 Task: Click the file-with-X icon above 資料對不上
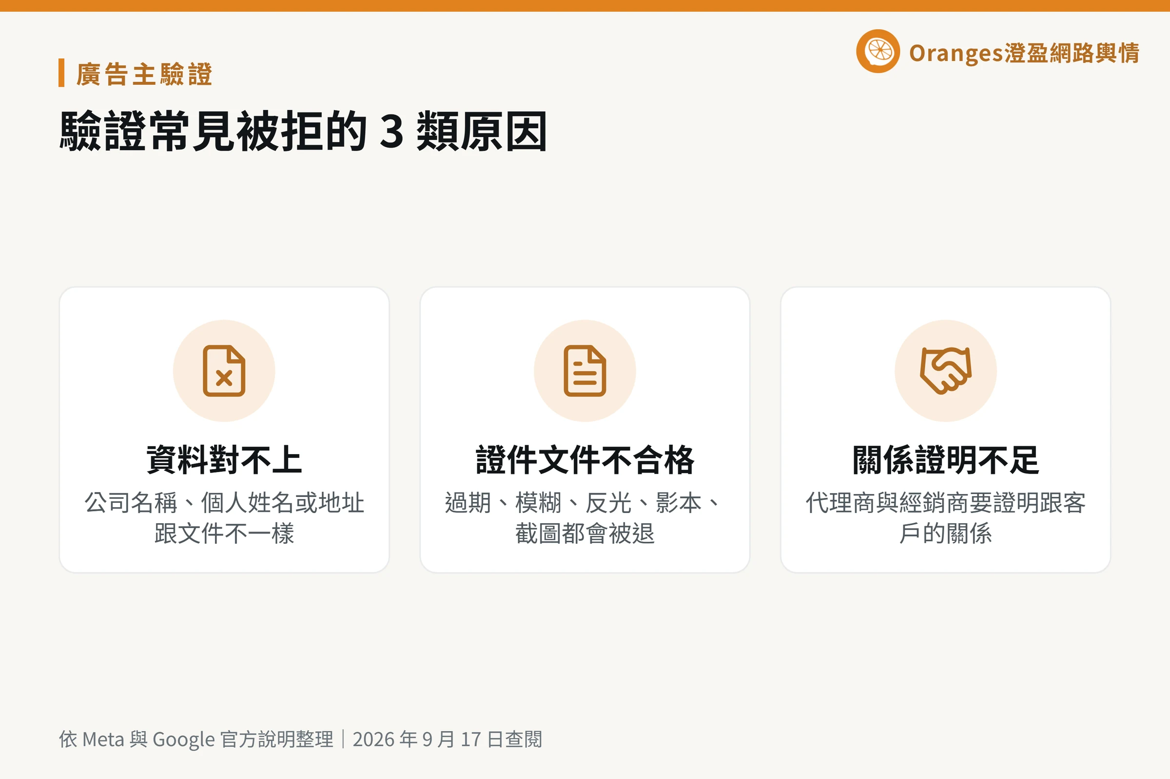pyautogui.click(x=224, y=371)
